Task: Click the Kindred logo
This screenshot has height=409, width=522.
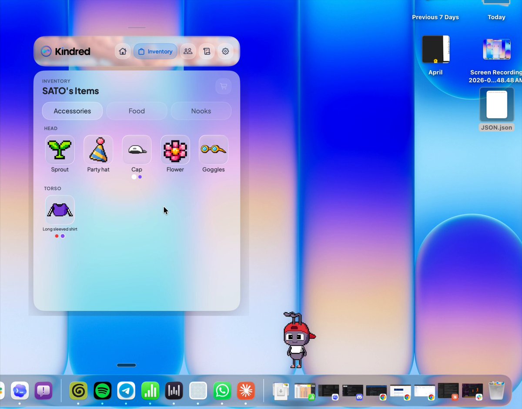Action: point(65,51)
